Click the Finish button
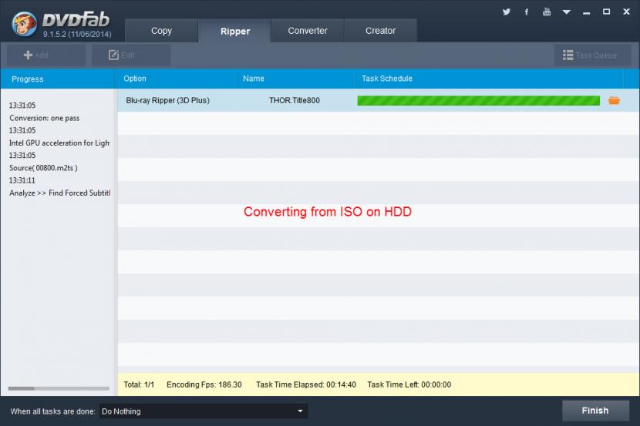Viewport: 640px width, 426px height. coord(595,411)
